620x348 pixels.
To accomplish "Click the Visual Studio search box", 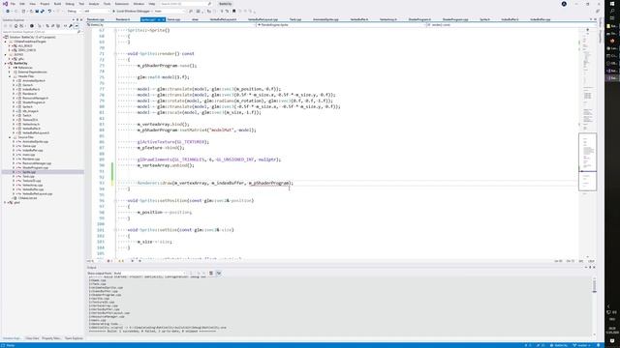I will [x=186, y=4].
